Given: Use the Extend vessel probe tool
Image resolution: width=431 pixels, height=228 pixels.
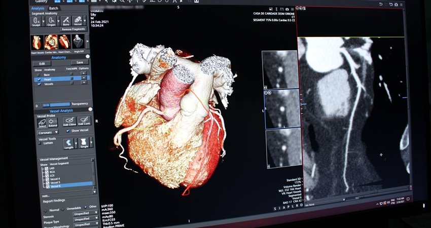Looking at the screenshot, I should [x=53, y=123].
